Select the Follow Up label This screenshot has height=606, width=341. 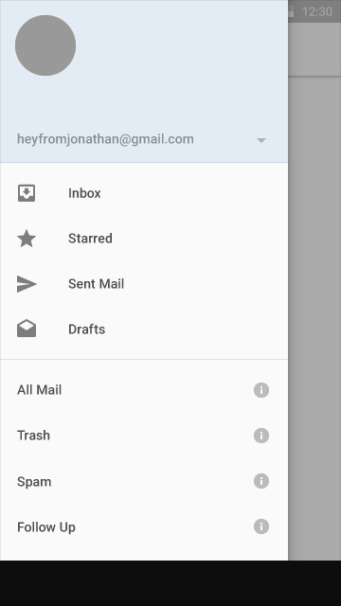click(x=46, y=527)
